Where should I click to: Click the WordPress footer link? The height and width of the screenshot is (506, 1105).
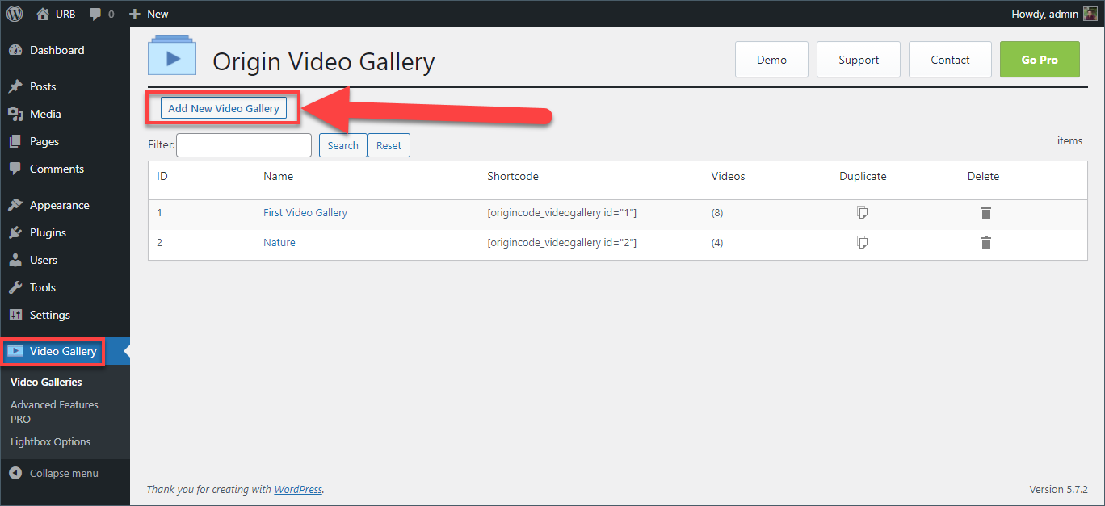[298, 489]
